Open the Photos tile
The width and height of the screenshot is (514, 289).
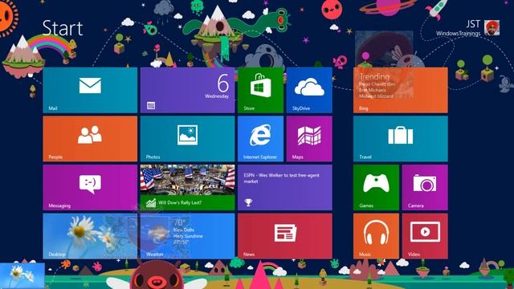pos(187,139)
